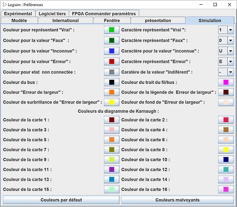Change the orange "Erreur de largeur" color

[111, 92]
